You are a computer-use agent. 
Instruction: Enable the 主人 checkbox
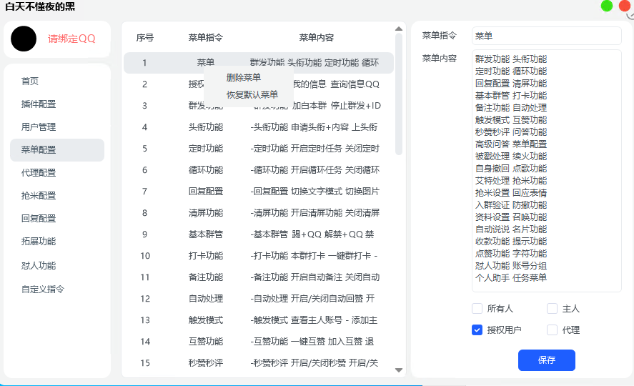[x=552, y=309]
